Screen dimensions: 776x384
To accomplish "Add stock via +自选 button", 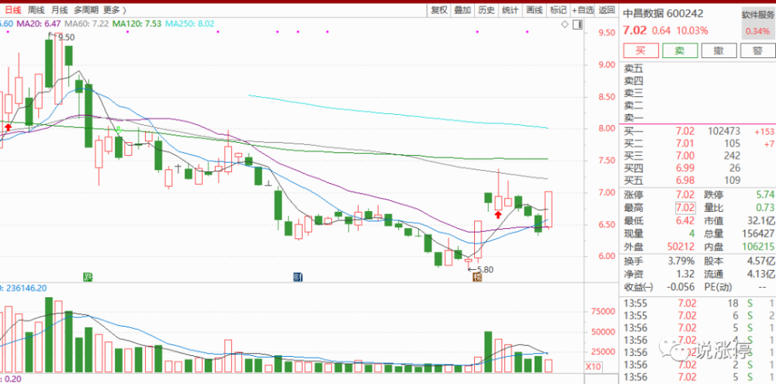I will pos(583,10).
